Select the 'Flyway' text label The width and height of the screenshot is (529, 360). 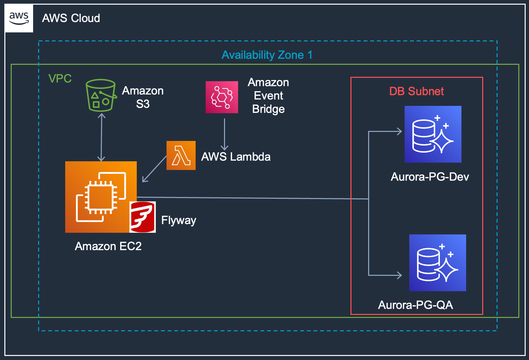pyautogui.click(x=179, y=220)
